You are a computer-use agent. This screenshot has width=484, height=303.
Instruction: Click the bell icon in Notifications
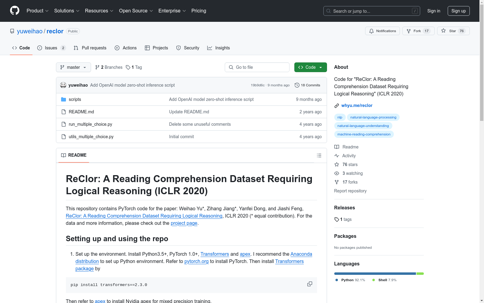pyautogui.click(x=371, y=31)
